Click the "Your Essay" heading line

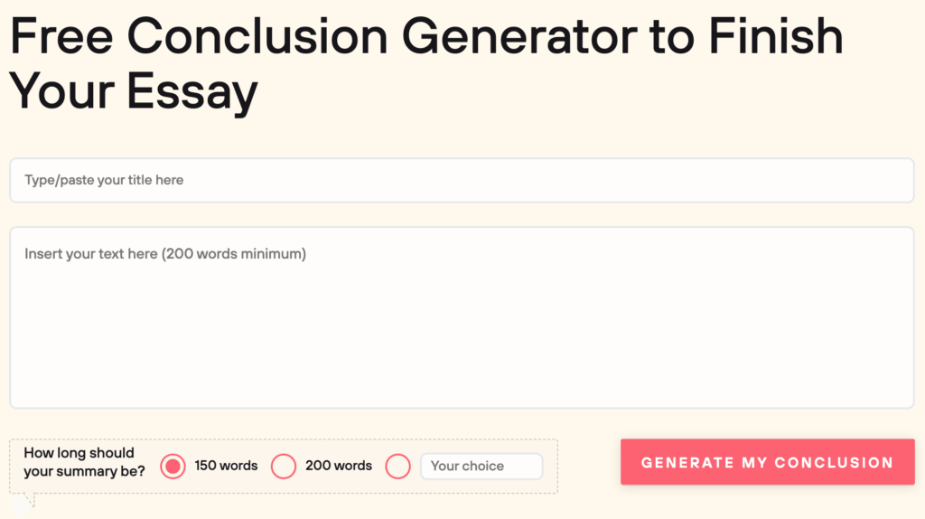(x=134, y=90)
